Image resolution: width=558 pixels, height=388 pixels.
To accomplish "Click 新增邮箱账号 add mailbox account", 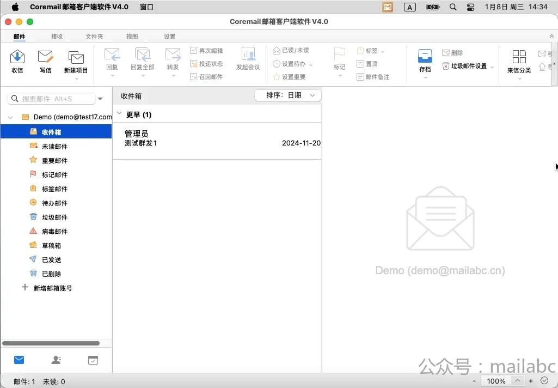I will [x=47, y=288].
